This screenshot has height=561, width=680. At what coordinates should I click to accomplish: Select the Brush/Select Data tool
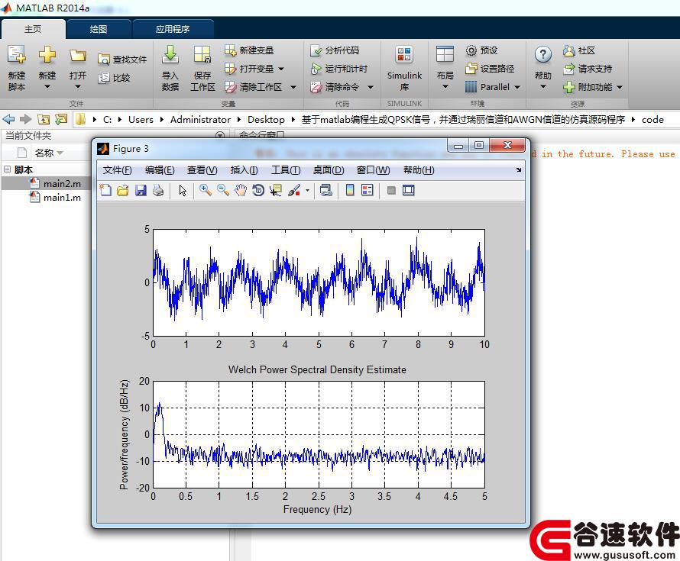(294, 190)
